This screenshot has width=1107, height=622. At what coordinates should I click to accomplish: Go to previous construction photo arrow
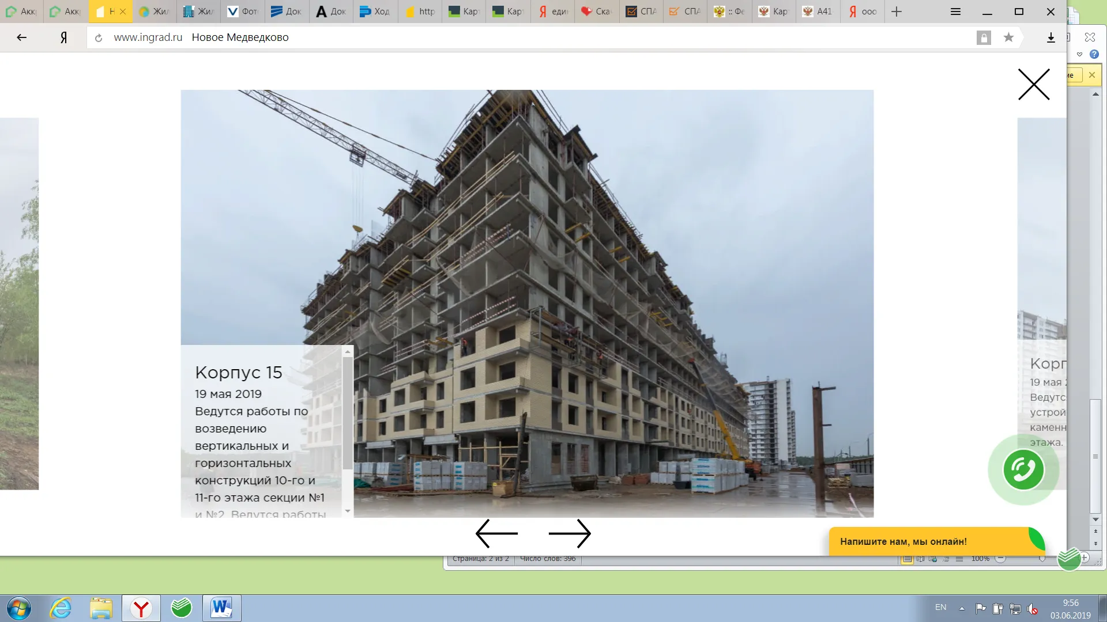pos(496,533)
